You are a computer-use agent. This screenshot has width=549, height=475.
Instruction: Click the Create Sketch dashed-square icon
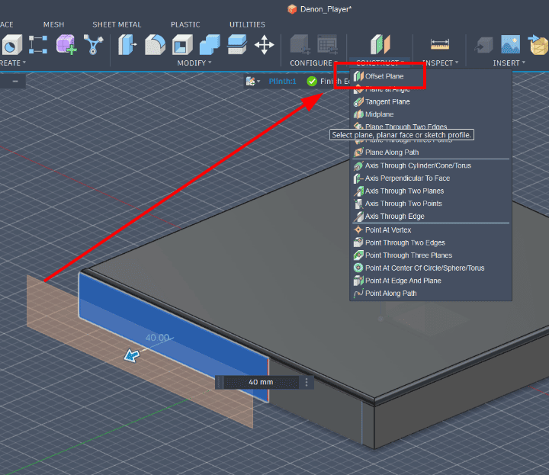click(38, 44)
